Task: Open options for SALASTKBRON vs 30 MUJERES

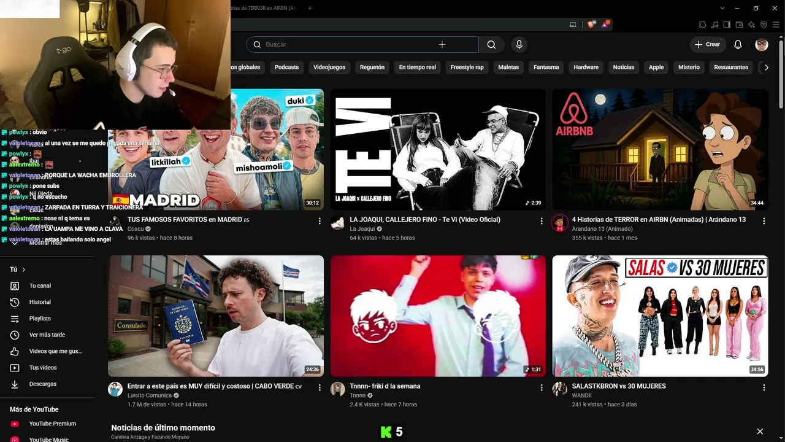Action: point(764,388)
